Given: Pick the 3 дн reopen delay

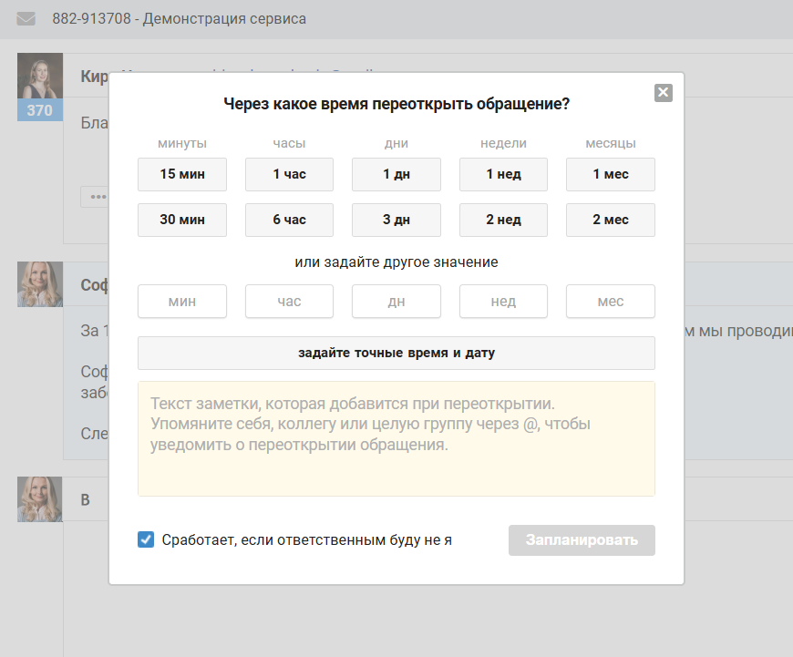Looking at the screenshot, I should click(396, 220).
